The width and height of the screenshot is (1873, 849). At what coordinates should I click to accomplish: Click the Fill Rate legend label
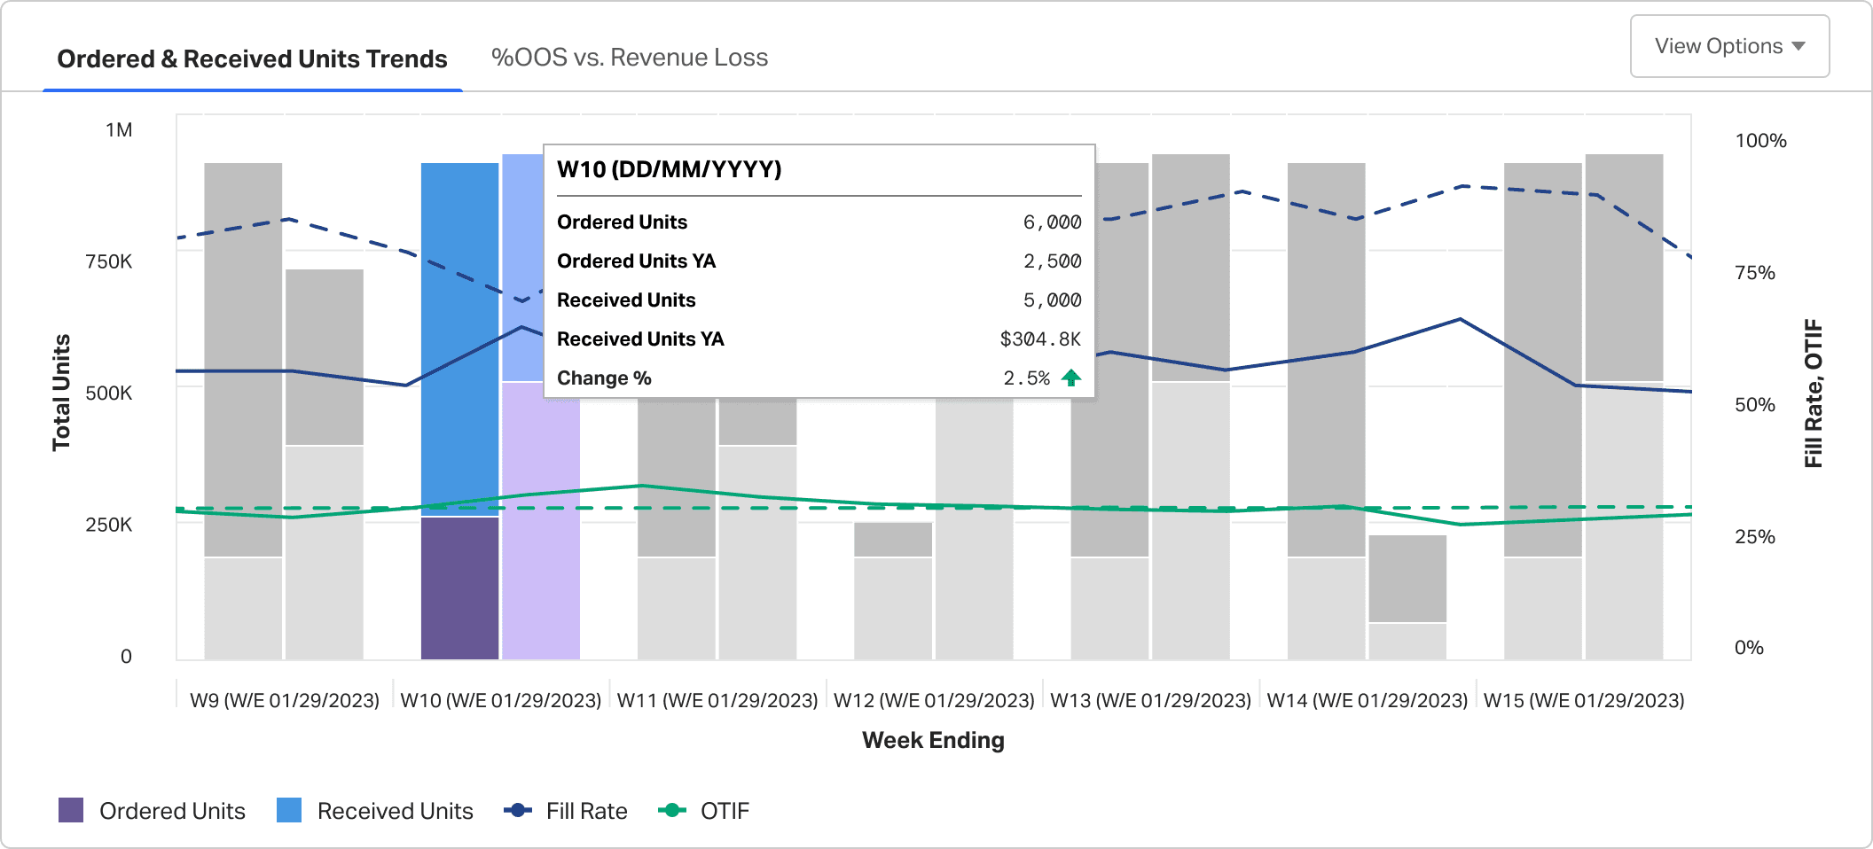(587, 811)
